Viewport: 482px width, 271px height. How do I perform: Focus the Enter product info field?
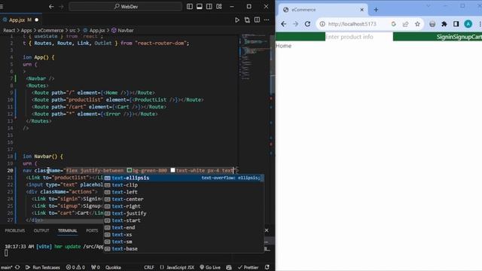tap(359, 37)
